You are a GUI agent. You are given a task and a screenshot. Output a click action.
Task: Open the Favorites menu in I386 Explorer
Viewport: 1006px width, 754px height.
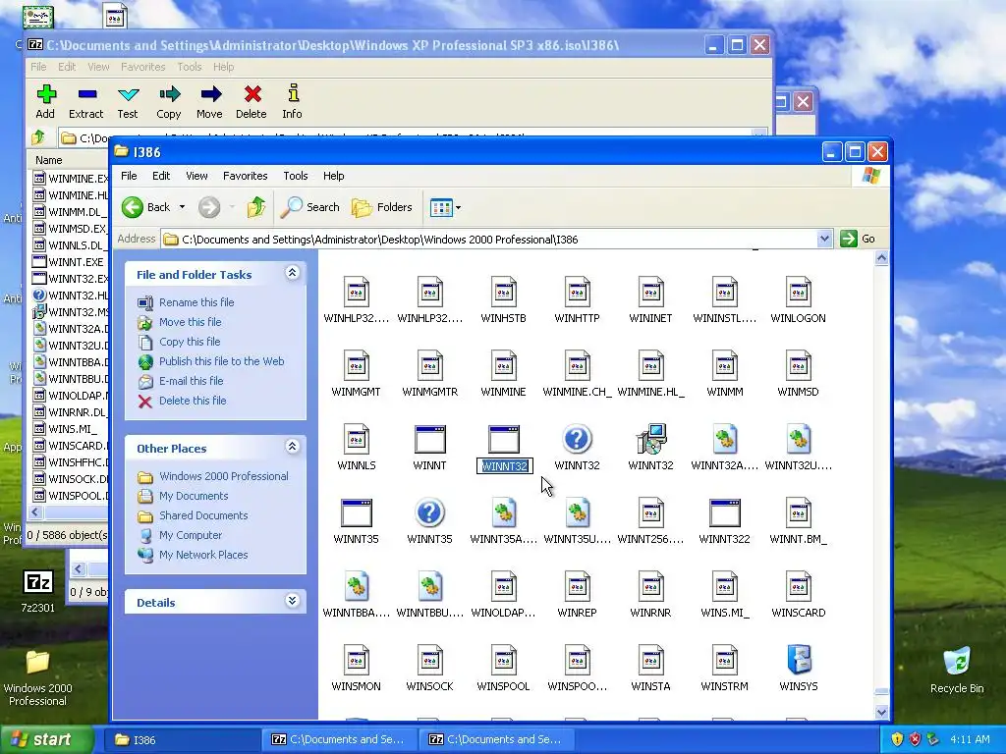tap(245, 176)
